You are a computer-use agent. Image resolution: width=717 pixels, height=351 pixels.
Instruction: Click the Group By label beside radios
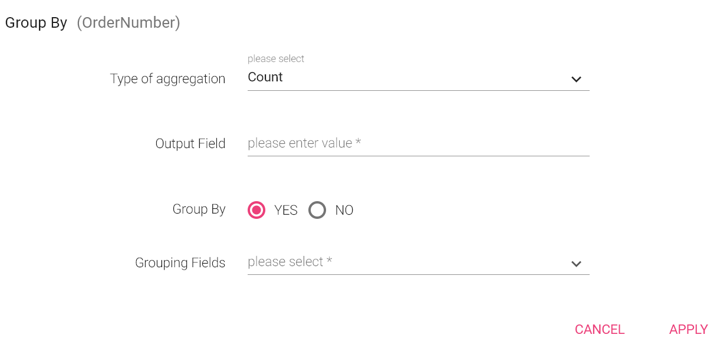coord(199,209)
